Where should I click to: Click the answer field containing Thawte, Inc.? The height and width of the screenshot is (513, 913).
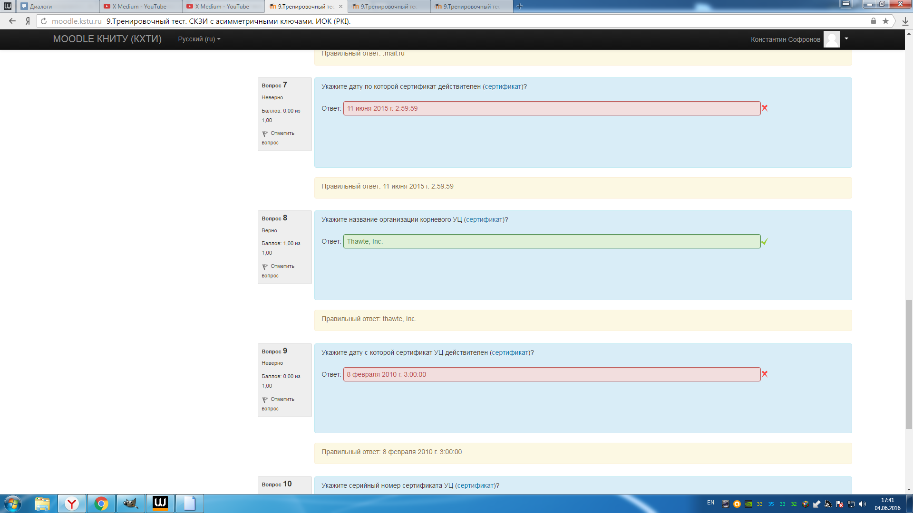pos(552,241)
